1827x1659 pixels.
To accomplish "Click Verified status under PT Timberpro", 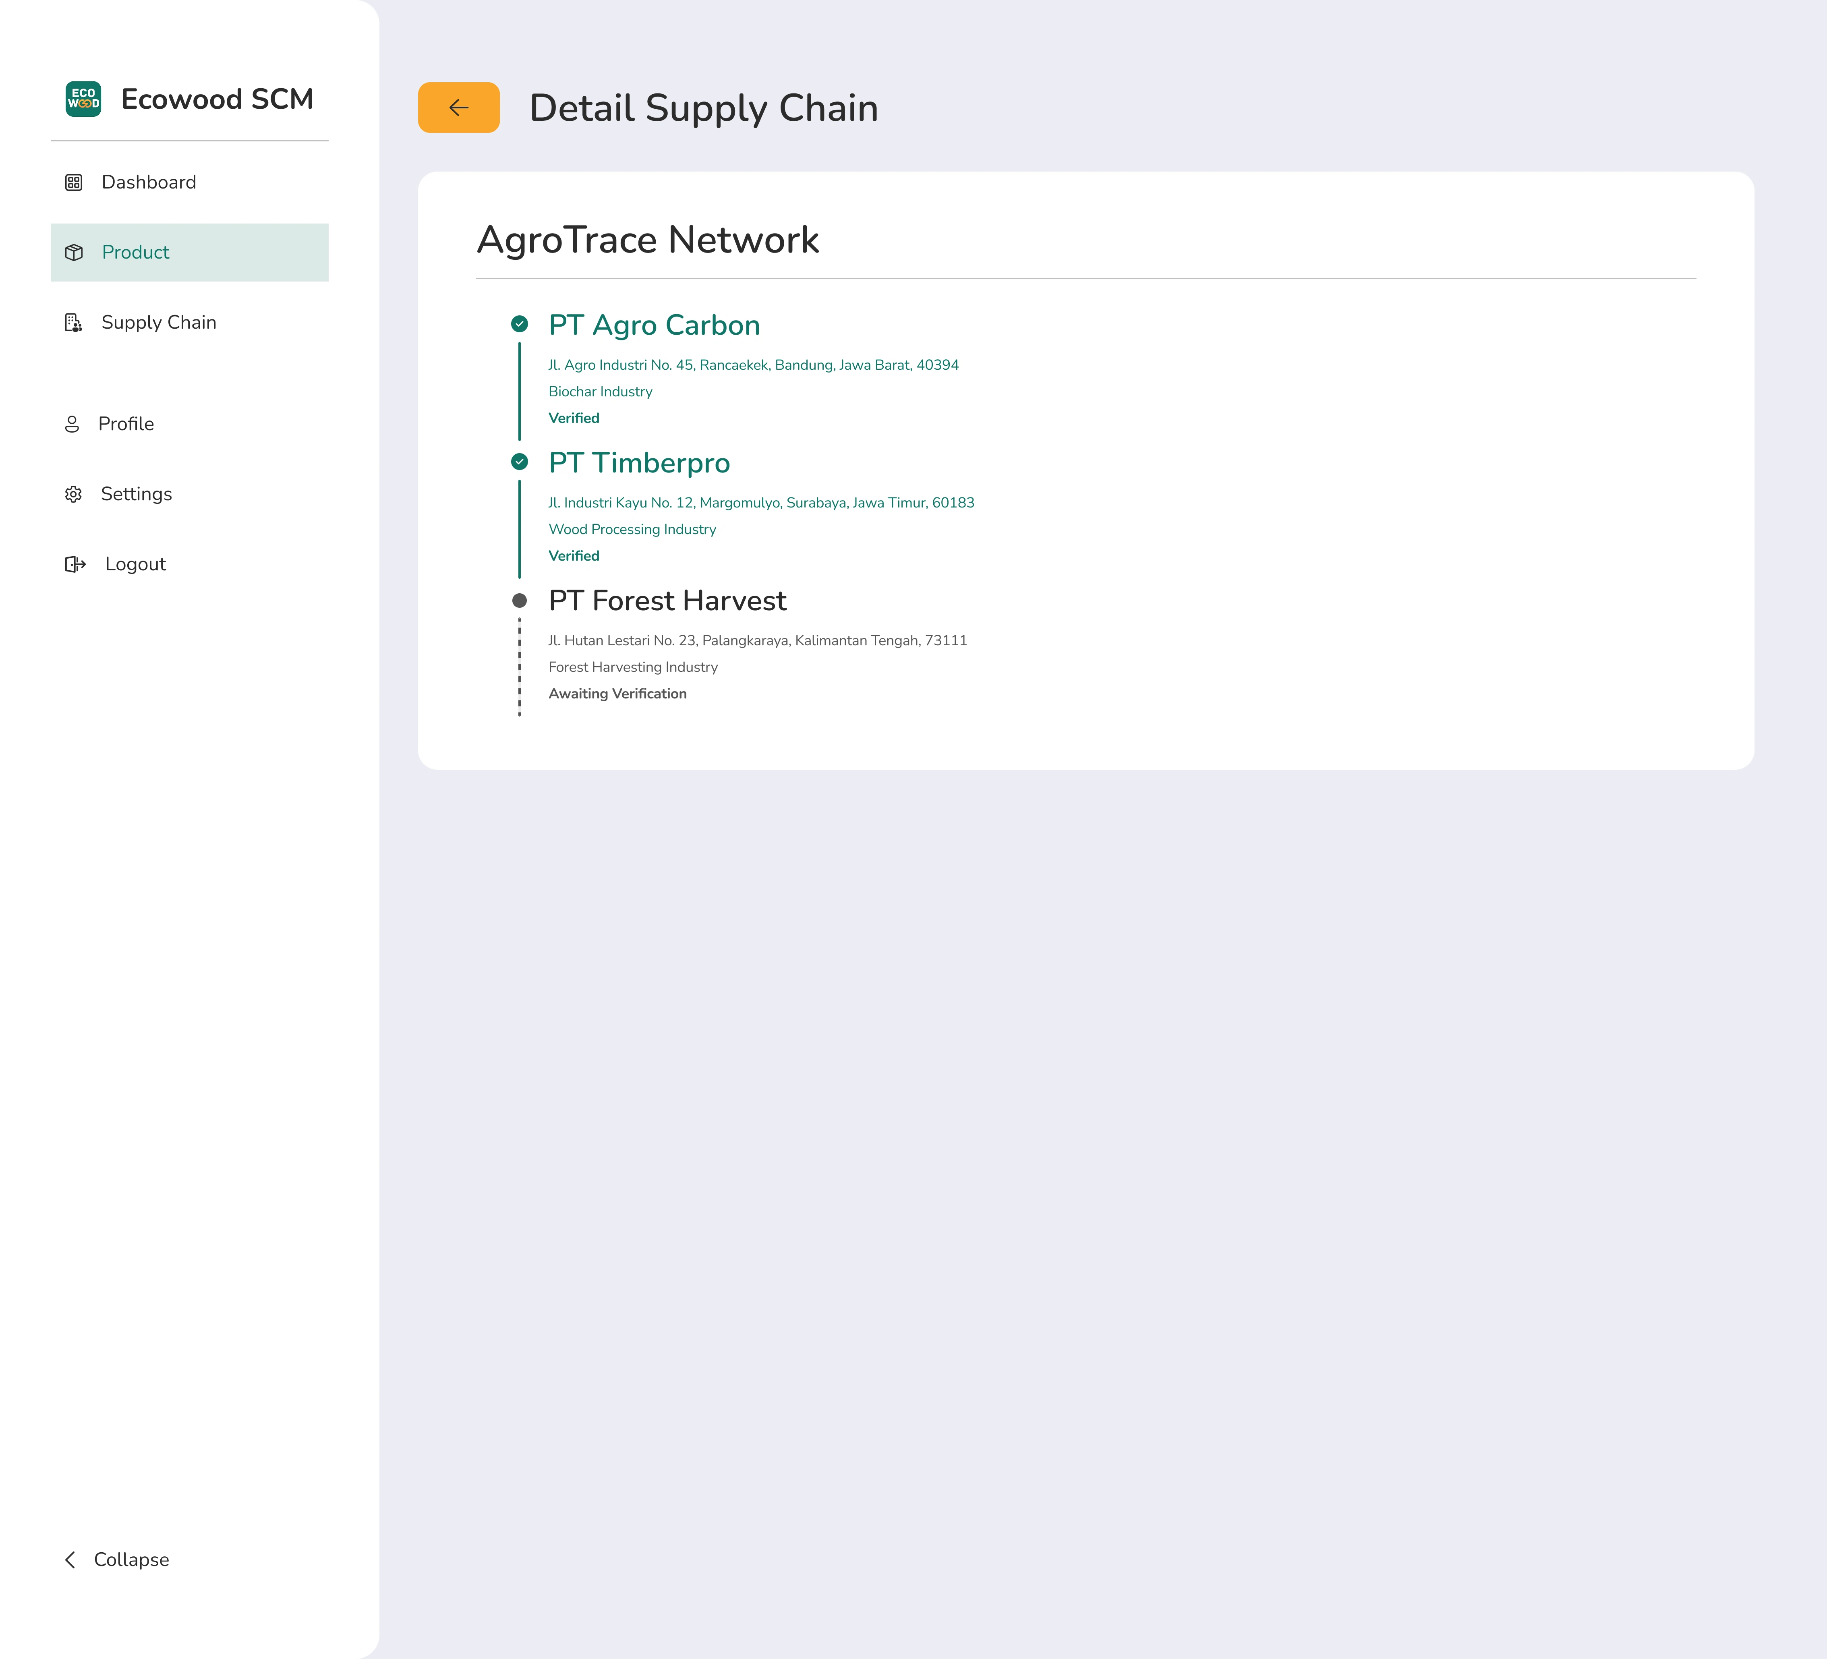I will click(x=574, y=555).
